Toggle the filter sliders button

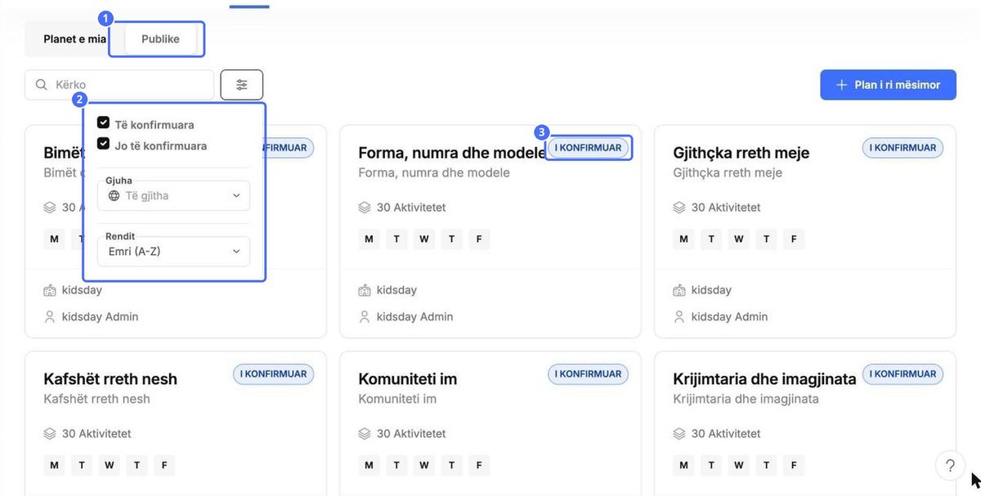click(242, 85)
